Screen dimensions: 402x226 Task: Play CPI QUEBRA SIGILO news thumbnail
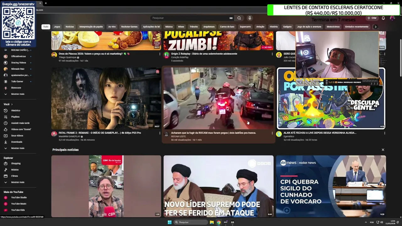tap(331, 186)
